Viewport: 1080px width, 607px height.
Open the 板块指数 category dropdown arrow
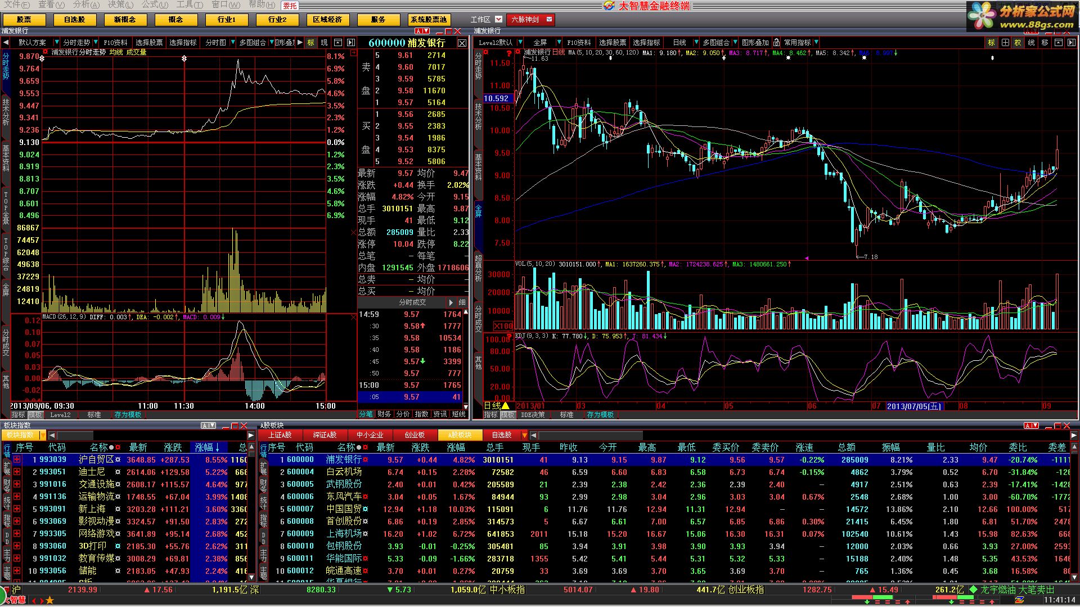click(x=42, y=436)
